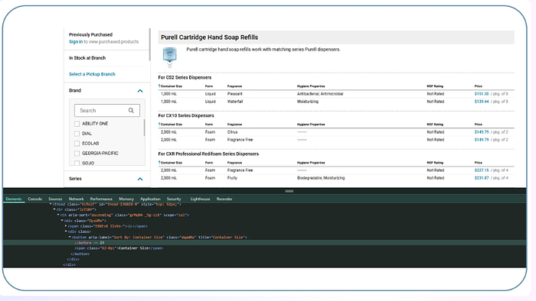The width and height of the screenshot is (536, 301).
Task: Open the $139.44 price link
Action: pos(482,102)
